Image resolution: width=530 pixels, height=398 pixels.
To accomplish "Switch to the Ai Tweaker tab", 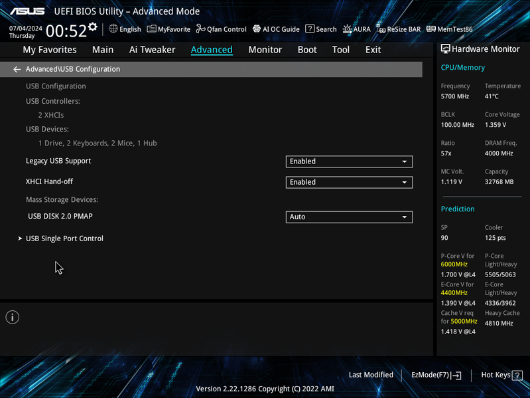I will point(152,50).
